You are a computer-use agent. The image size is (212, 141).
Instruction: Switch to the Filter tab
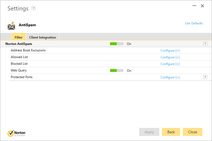[x=18, y=37]
